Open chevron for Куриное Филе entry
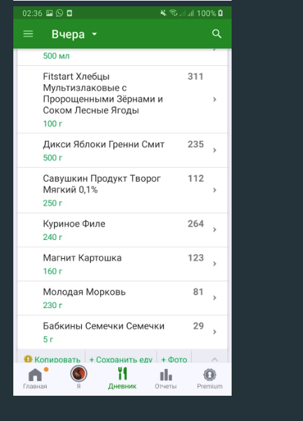 pyautogui.click(x=215, y=229)
